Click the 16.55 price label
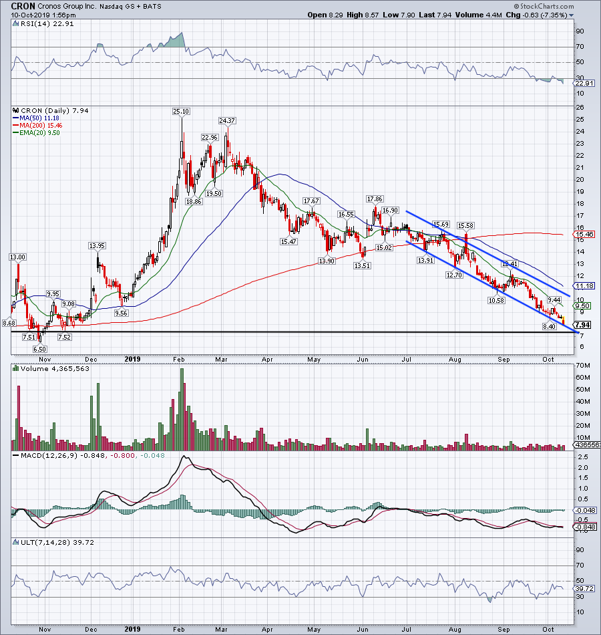 (346, 215)
